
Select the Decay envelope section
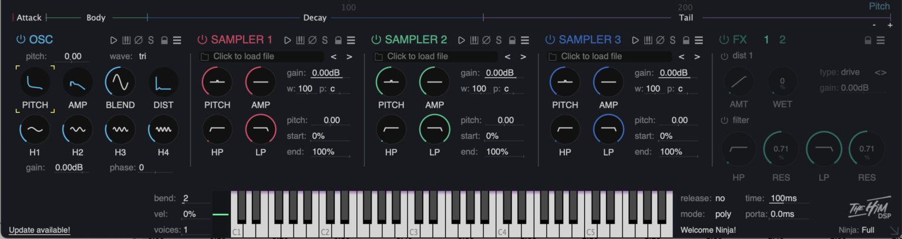click(x=315, y=18)
